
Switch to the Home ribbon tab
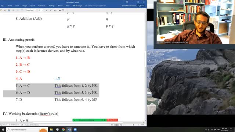pyautogui.click(x=10, y=6)
